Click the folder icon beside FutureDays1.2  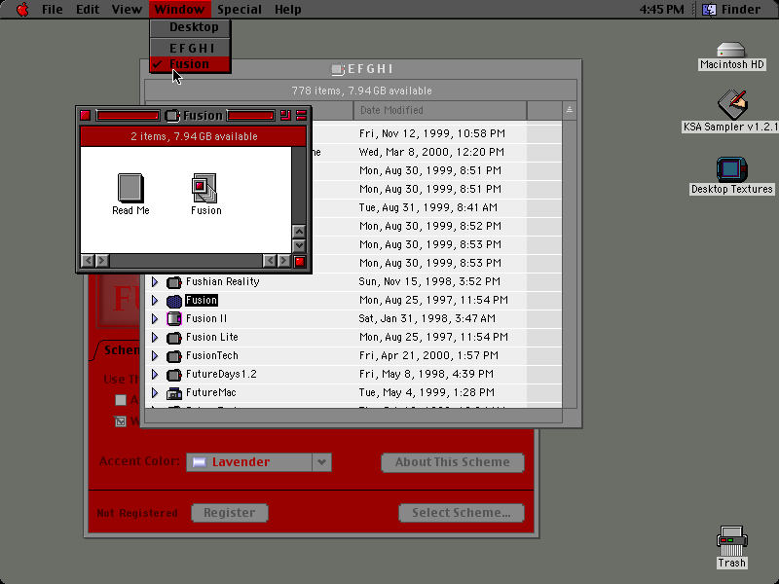point(174,375)
